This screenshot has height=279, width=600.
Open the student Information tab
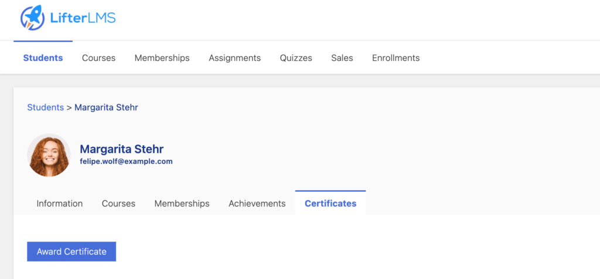(60, 204)
